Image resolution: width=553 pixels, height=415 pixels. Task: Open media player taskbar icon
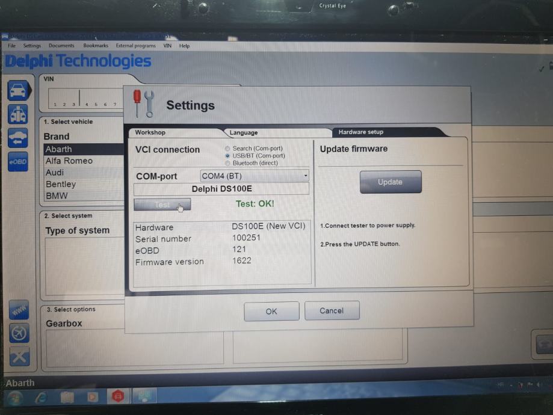[x=93, y=397]
